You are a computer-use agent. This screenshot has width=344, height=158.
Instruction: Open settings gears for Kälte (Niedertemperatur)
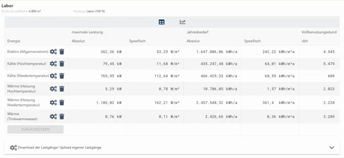tap(53, 76)
